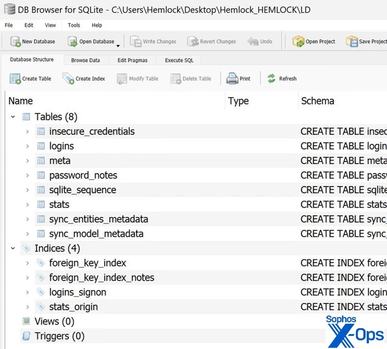The height and width of the screenshot is (349, 387).
Task: Select the Triggers (0) tree item
Action: click(x=59, y=336)
